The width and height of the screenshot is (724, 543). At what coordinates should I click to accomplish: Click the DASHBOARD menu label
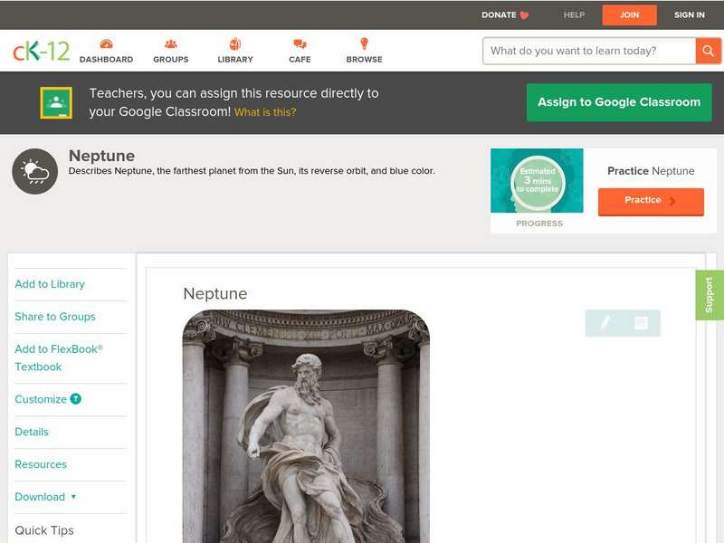click(x=106, y=60)
